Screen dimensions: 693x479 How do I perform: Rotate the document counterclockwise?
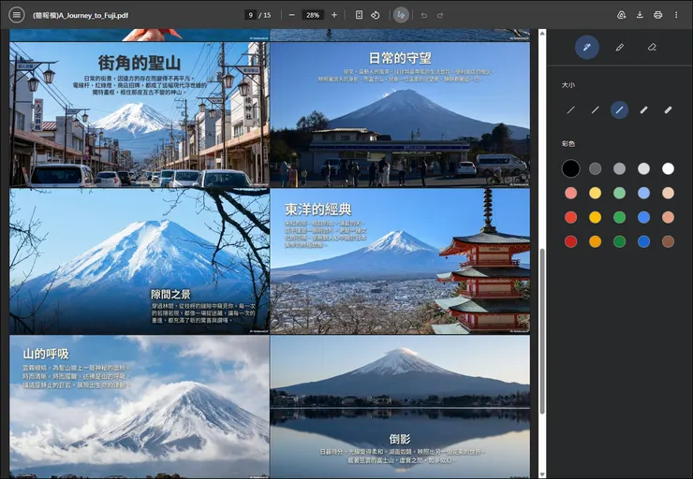[x=376, y=15]
